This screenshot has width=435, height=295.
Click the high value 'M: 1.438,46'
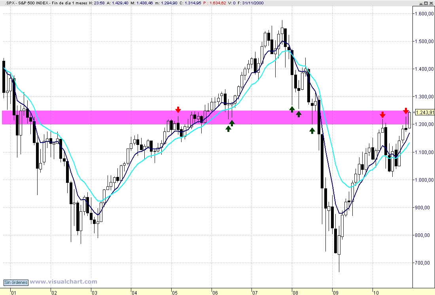point(142,3)
